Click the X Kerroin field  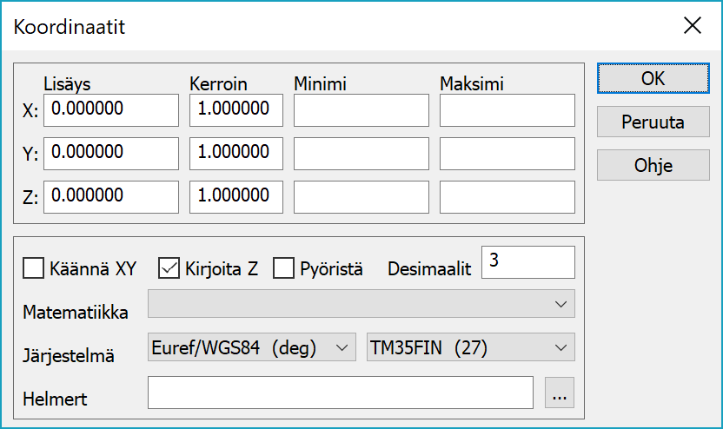point(236,110)
